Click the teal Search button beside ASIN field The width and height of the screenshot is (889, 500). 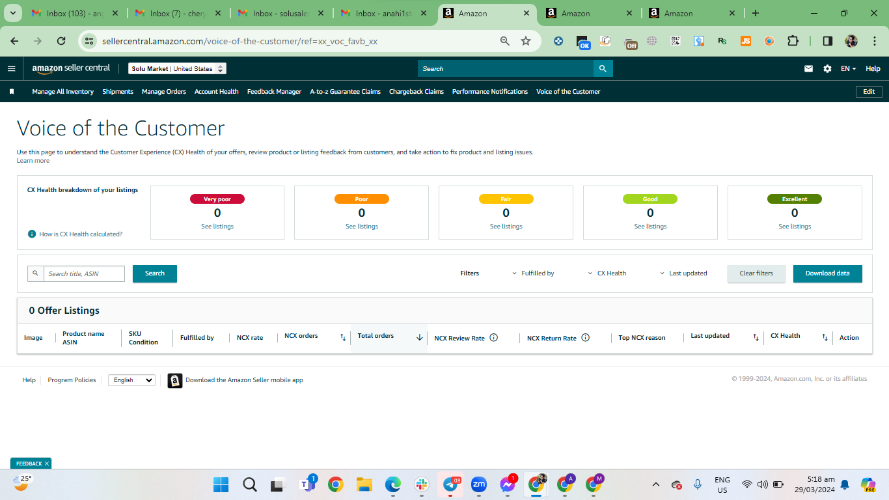(x=155, y=273)
